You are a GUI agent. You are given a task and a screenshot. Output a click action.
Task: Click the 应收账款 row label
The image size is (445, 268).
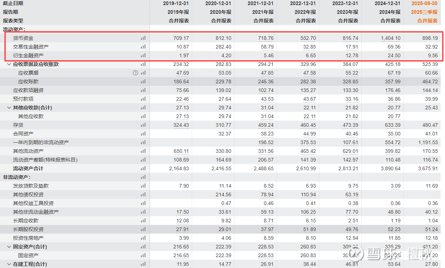tap(28, 81)
